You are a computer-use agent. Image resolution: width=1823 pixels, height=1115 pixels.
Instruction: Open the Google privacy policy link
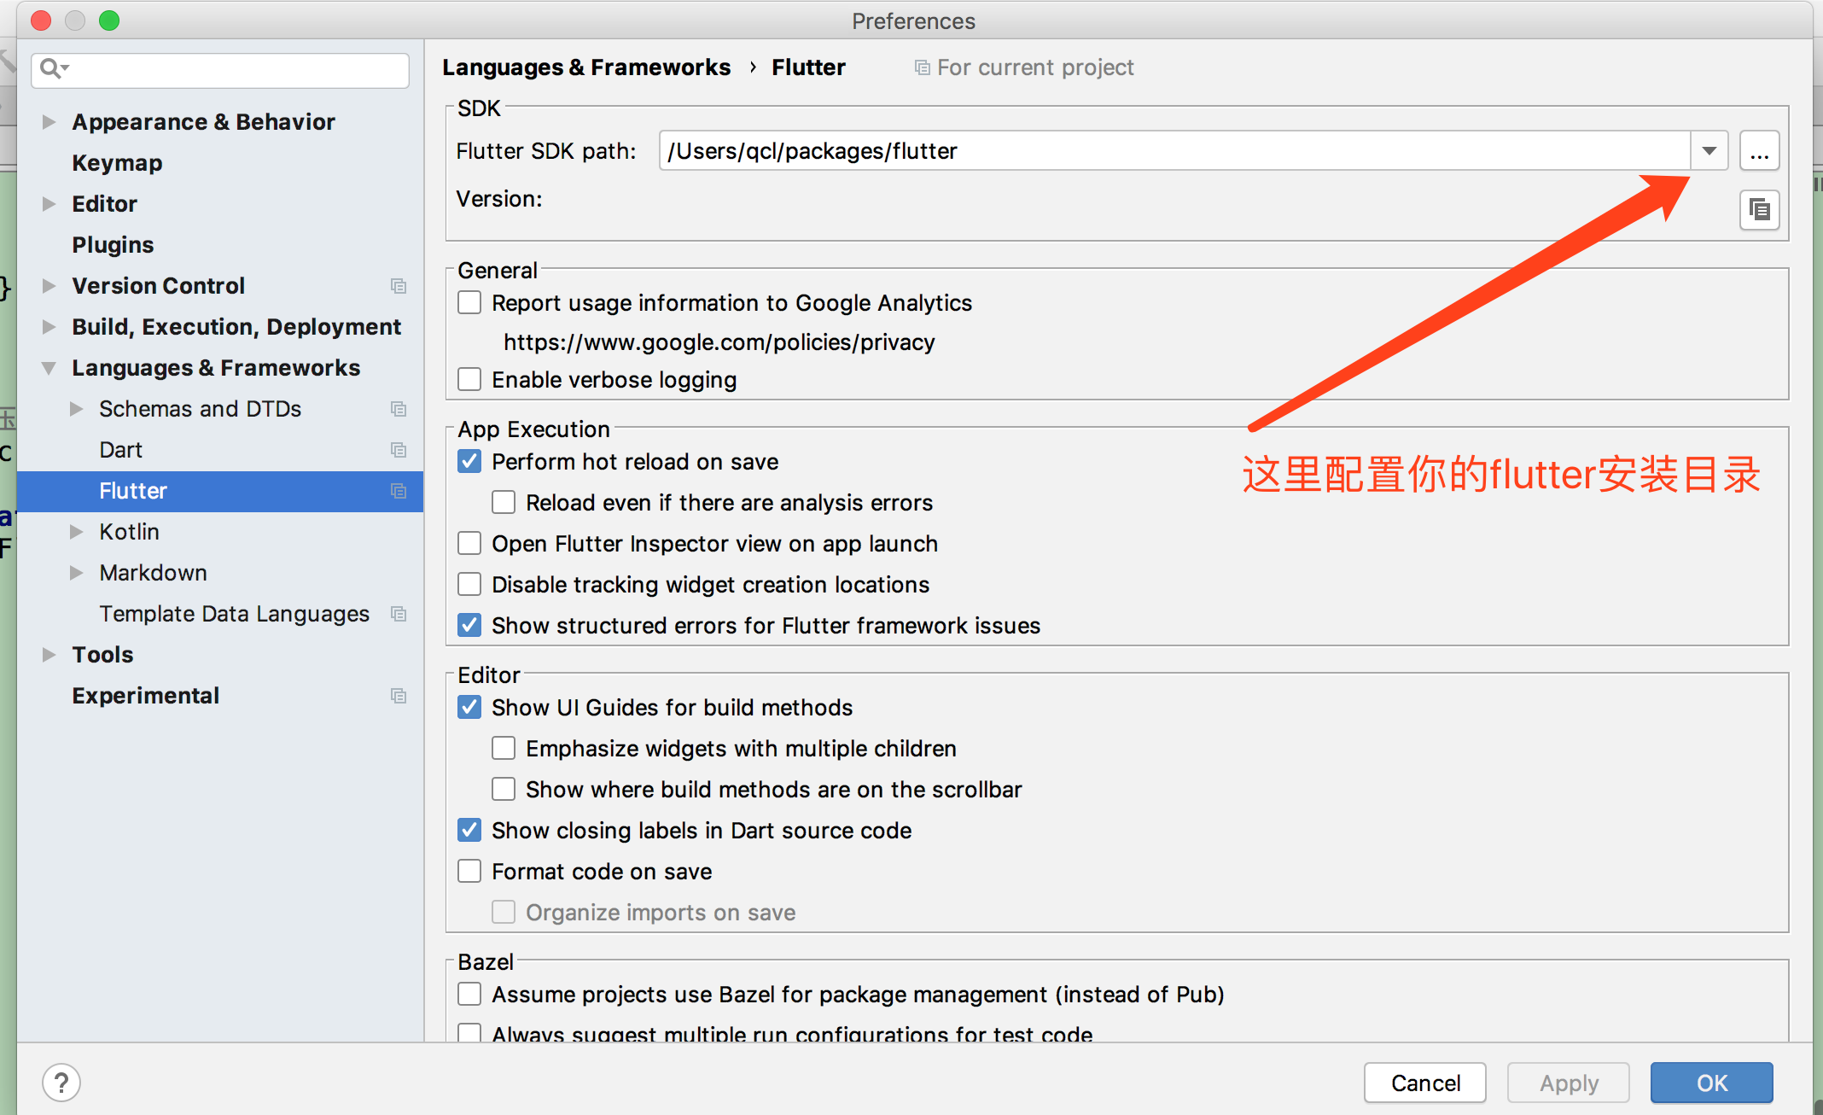click(x=719, y=342)
